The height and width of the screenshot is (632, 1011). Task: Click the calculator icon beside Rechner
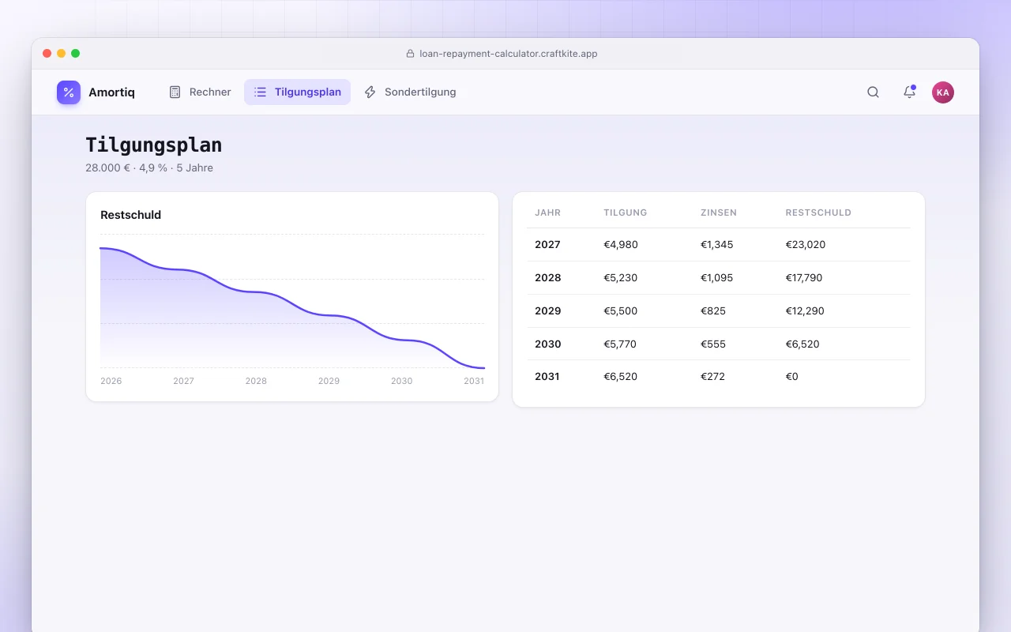coord(175,92)
